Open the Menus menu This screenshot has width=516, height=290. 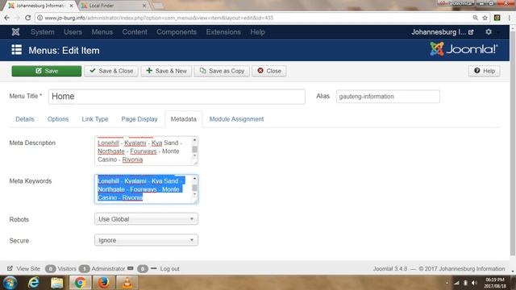point(102,32)
